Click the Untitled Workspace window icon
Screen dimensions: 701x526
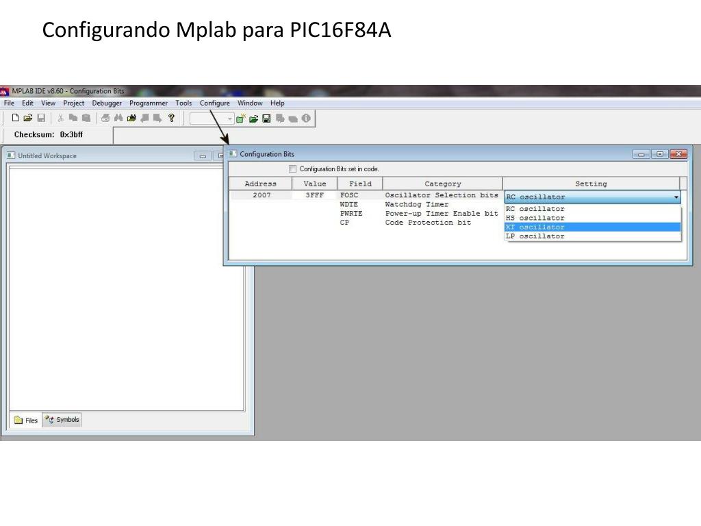click(11, 155)
